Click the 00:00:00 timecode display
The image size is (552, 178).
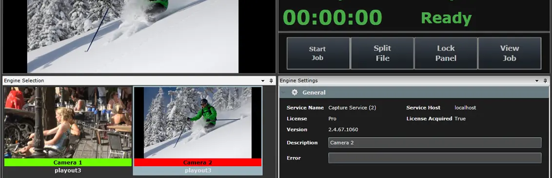[x=333, y=18]
